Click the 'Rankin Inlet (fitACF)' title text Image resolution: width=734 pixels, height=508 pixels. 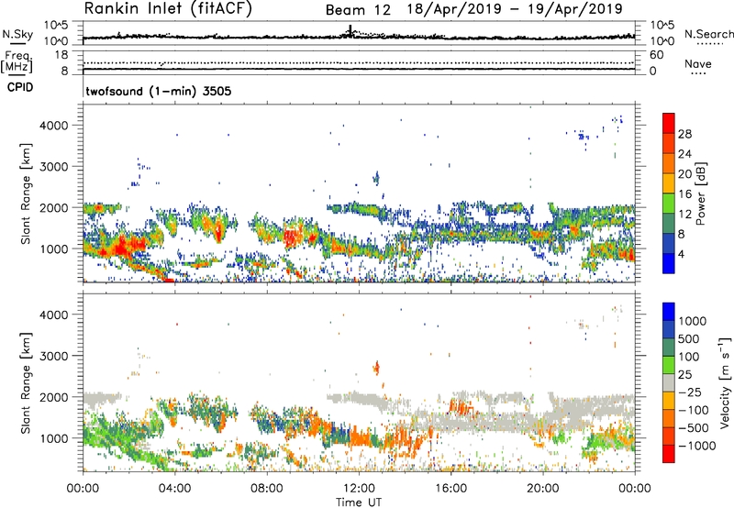pos(168,8)
